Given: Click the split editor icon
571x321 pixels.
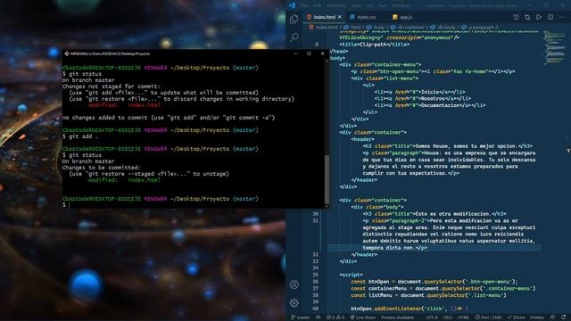Looking at the screenshot, I should 550,17.
